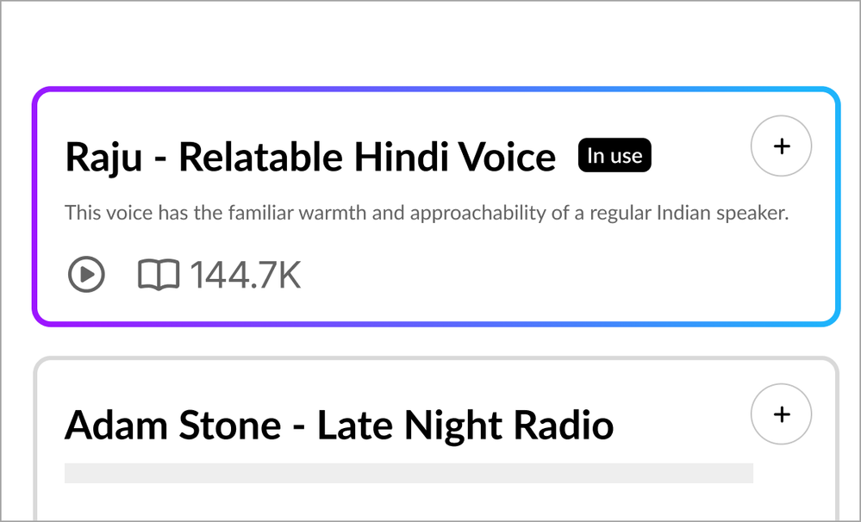Click the gray placeholder bar under Adam Stone
Screen dimensions: 861x522
pyautogui.click(x=409, y=473)
